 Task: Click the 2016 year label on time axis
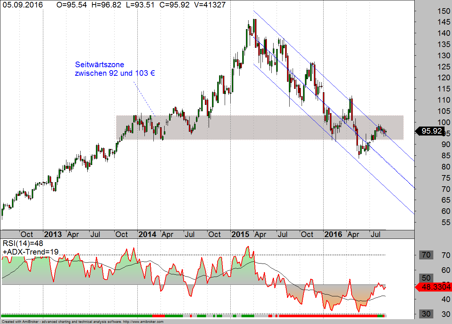(x=333, y=234)
